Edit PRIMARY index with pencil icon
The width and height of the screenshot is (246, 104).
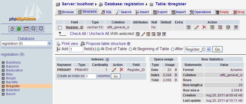coord(114,70)
